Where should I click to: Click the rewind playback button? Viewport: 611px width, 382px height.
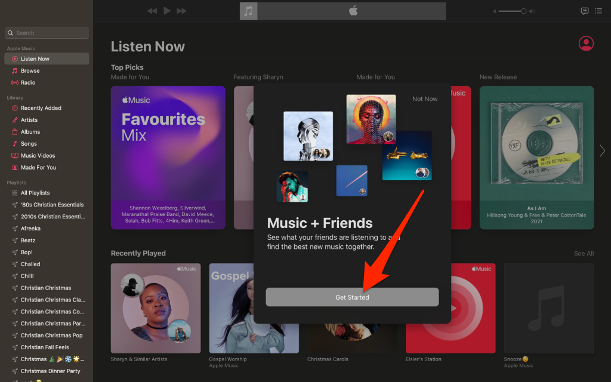click(x=152, y=11)
